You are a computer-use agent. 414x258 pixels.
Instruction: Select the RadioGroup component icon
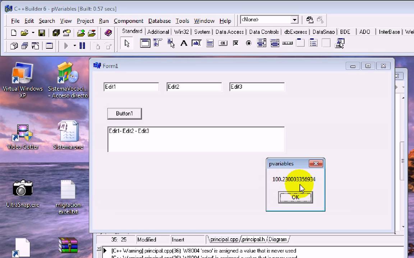coord(313,43)
